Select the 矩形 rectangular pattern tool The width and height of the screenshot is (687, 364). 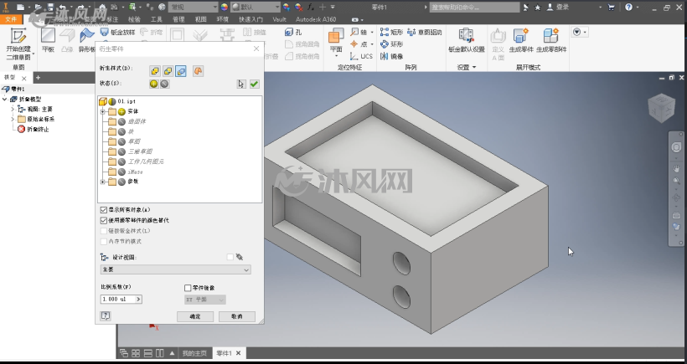392,32
